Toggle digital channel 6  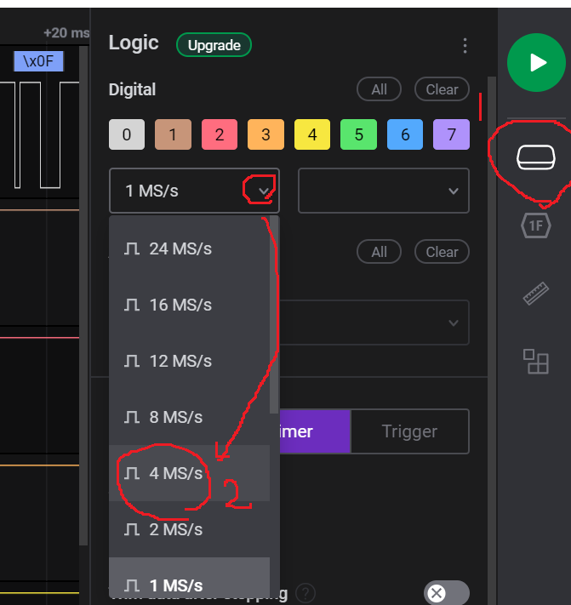(x=405, y=134)
